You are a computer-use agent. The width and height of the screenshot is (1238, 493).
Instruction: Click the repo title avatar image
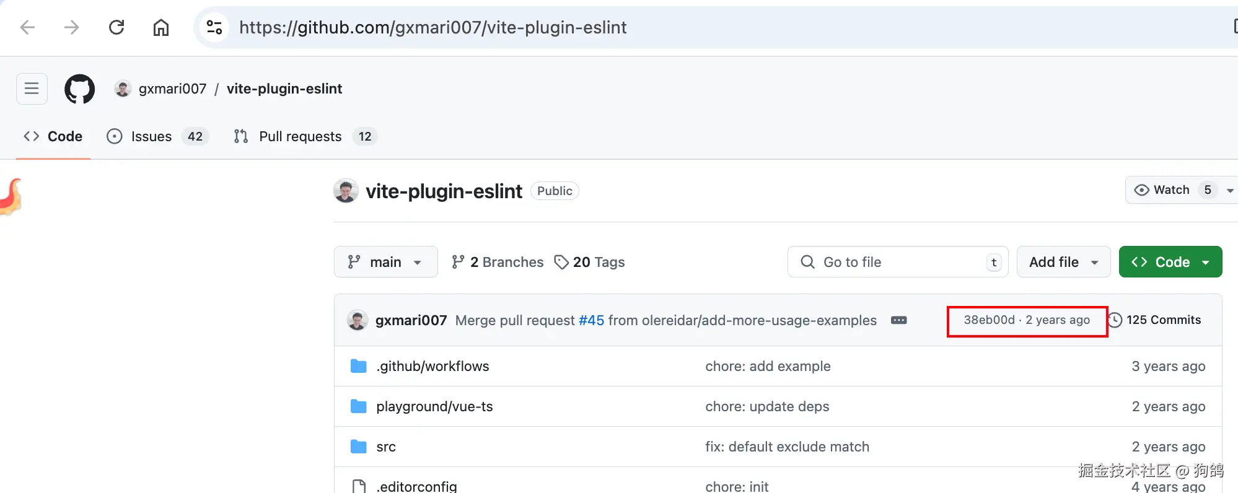click(346, 191)
